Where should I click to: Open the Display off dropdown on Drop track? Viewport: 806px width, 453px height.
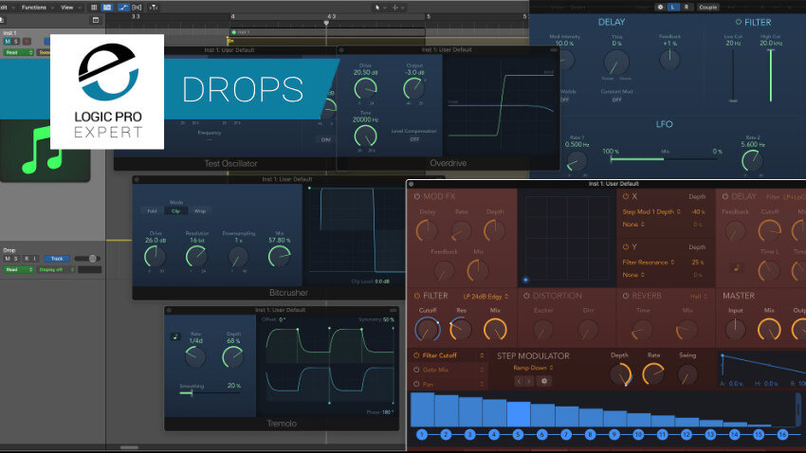click(x=56, y=270)
